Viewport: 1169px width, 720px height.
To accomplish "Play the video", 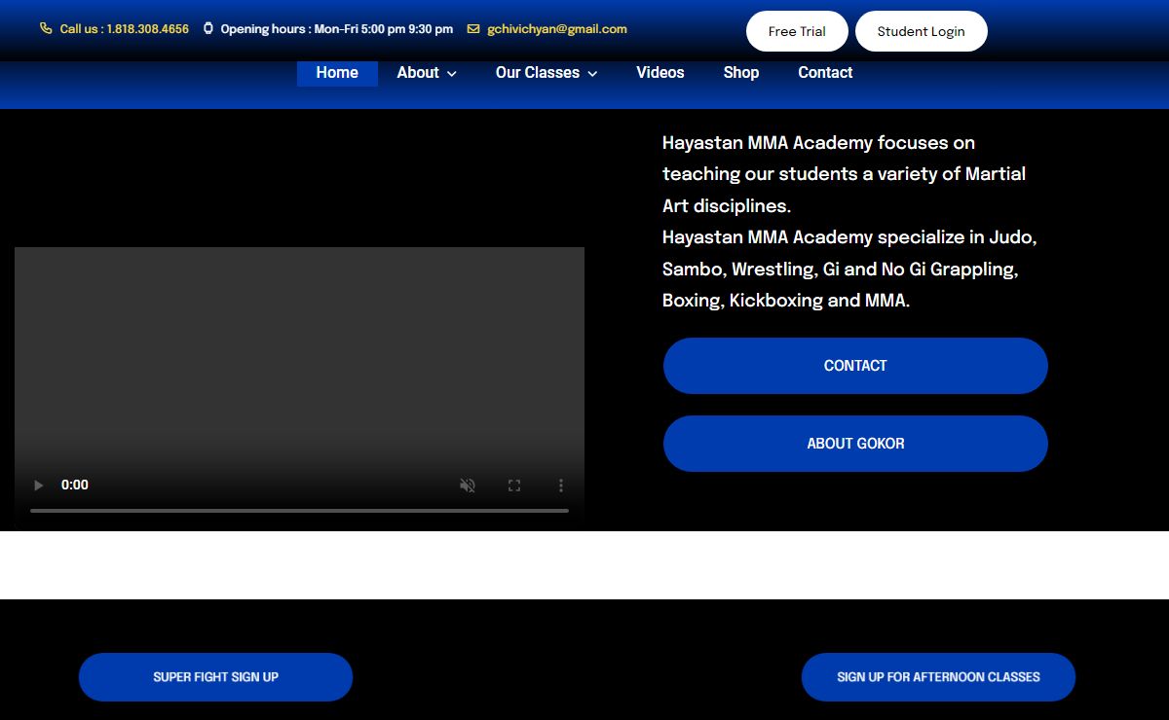I will click(x=39, y=485).
